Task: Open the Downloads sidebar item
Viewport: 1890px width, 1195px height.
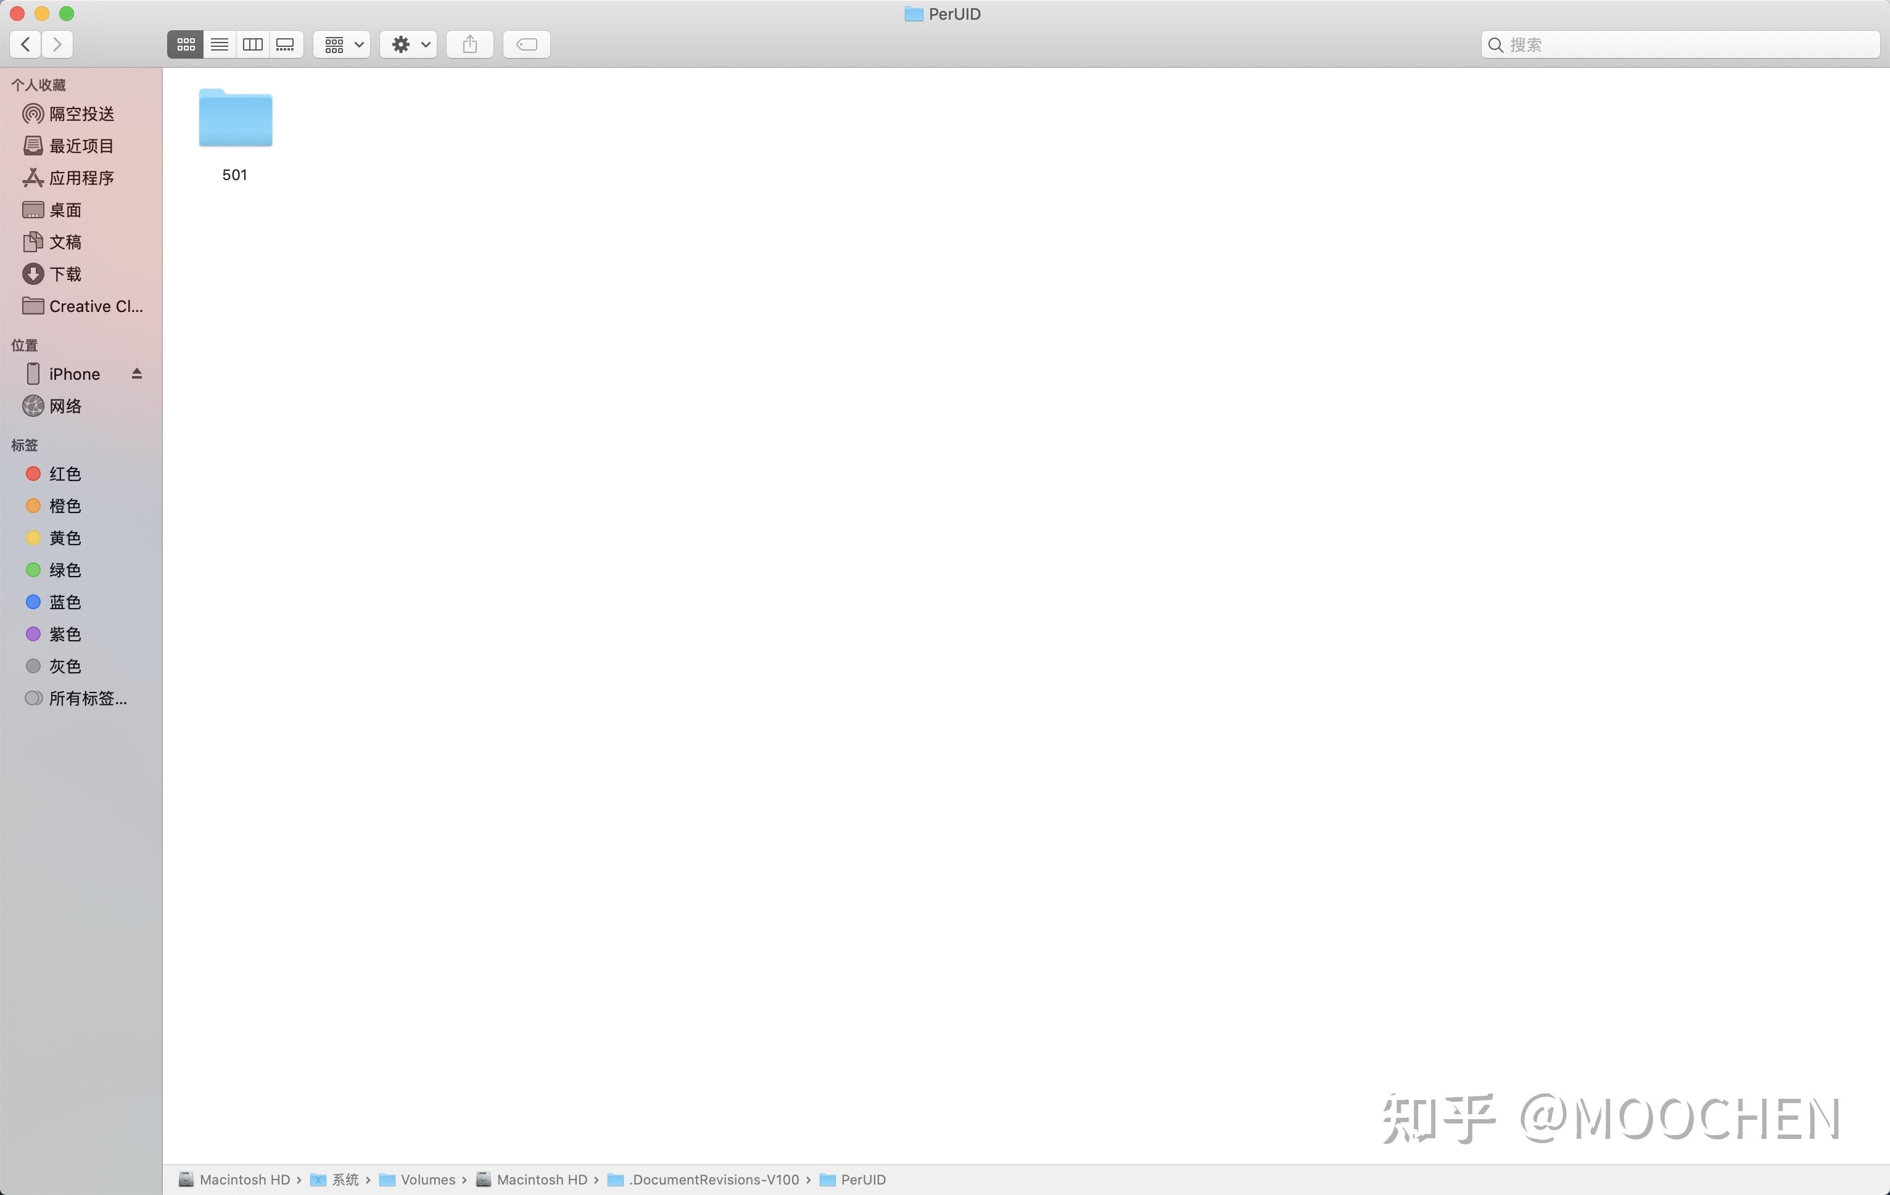Action: [x=65, y=274]
